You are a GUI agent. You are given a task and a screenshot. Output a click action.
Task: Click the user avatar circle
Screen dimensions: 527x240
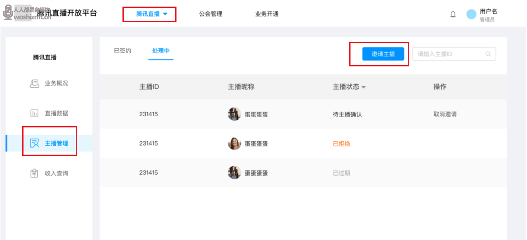(471, 14)
